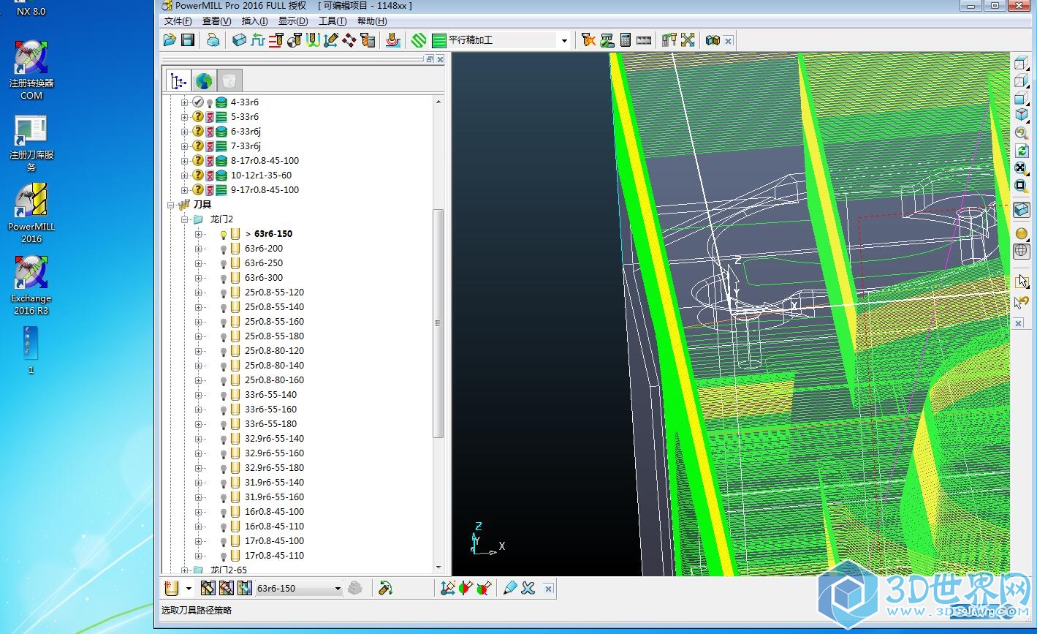Expand the 25r0.8-80-140 tool node
The image size is (1037, 634).
click(x=199, y=366)
